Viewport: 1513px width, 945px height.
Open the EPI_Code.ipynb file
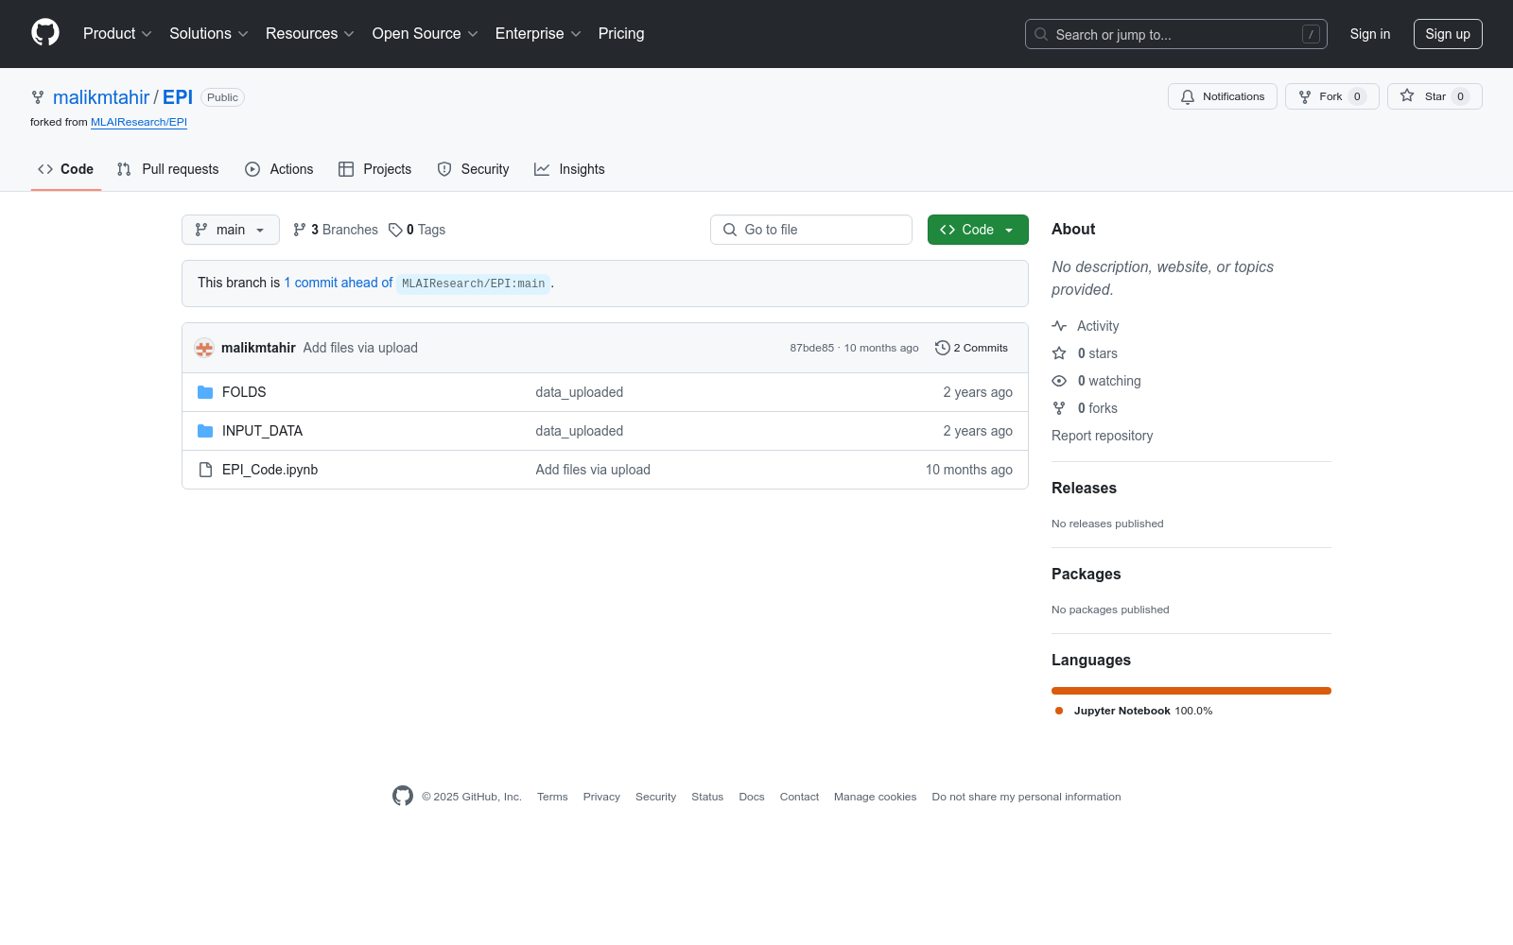coord(270,470)
